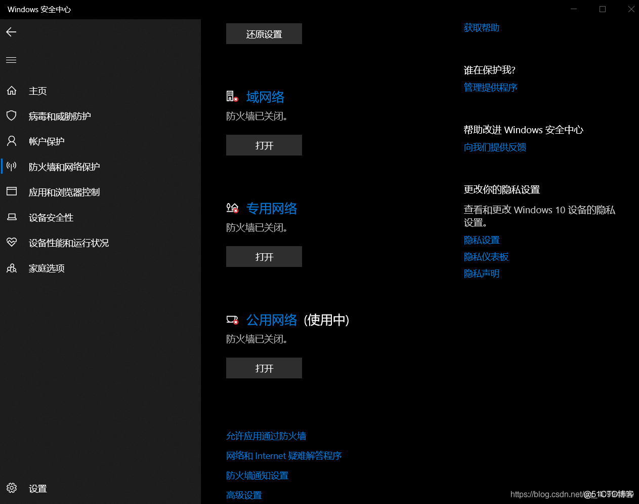Click 打开 under 域网络
639x504 pixels.
tap(264, 145)
